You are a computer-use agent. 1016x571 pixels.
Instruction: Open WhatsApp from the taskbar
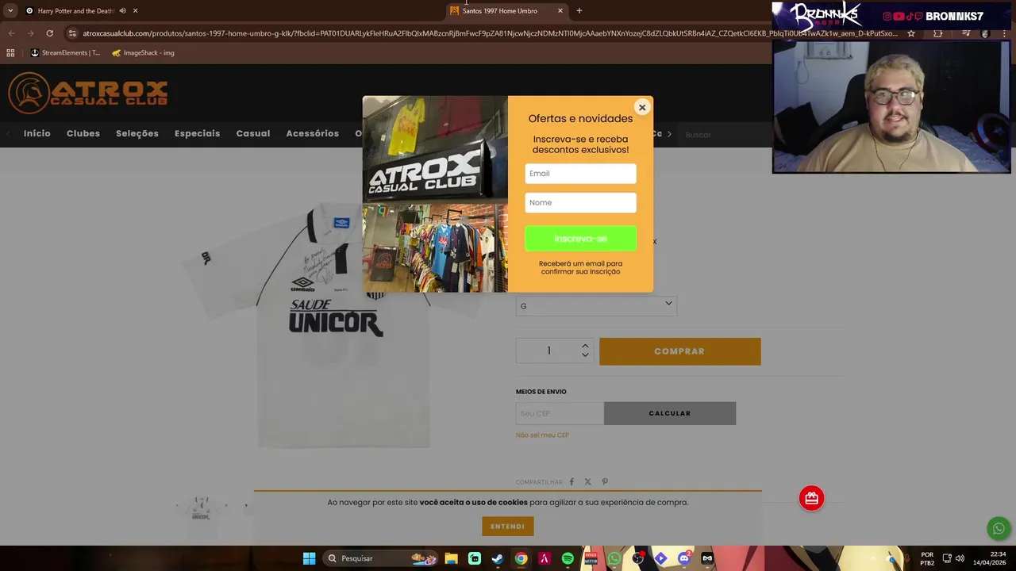(x=614, y=558)
